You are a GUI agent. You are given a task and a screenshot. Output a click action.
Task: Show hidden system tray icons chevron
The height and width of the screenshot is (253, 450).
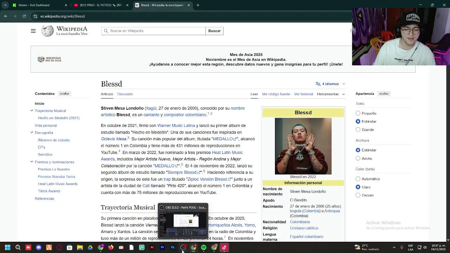point(394,247)
